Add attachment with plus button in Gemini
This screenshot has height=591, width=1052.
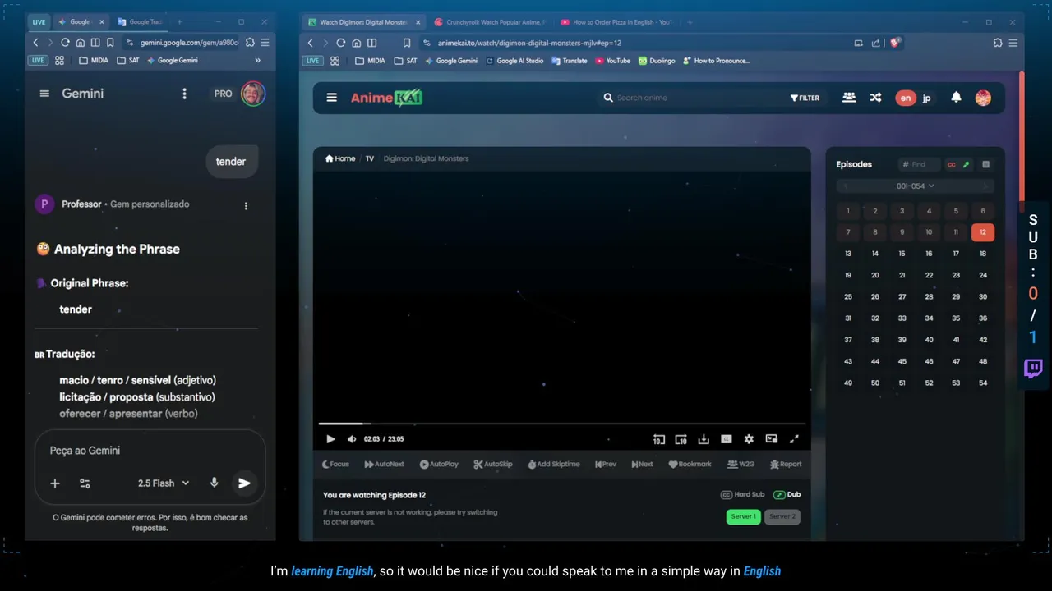click(55, 483)
